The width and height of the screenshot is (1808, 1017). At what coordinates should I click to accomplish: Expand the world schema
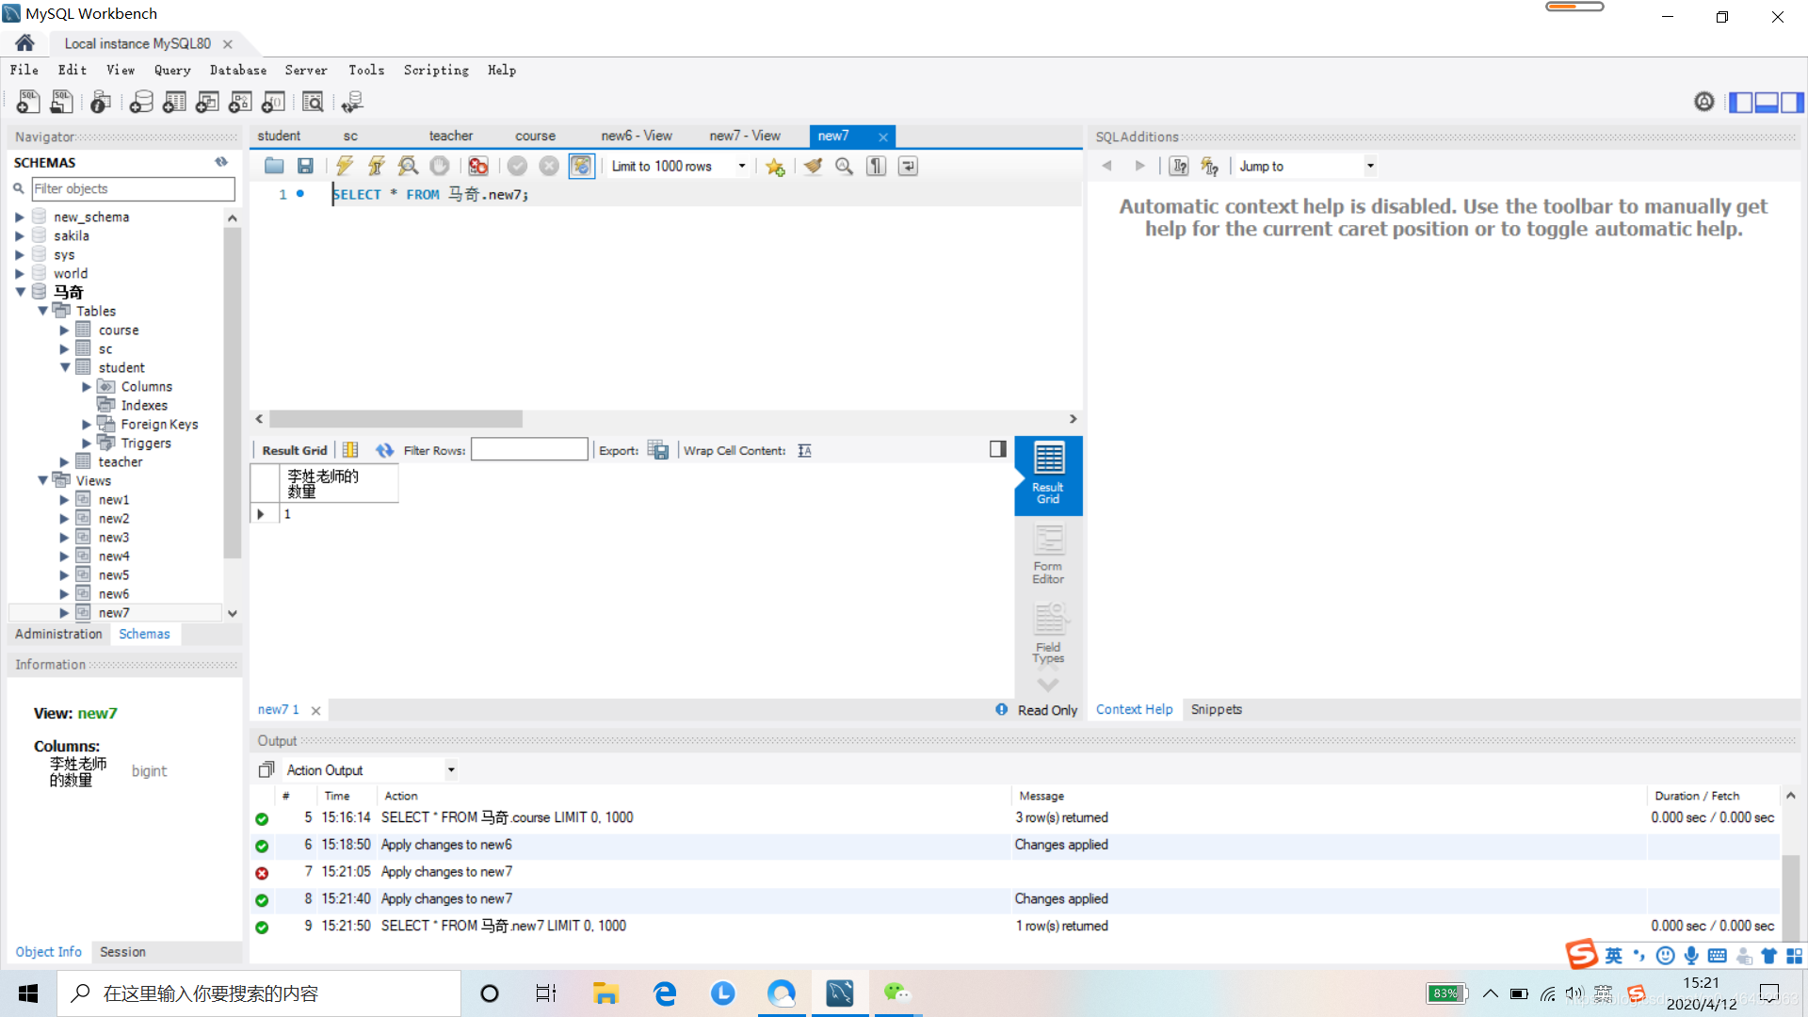[19, 273]
